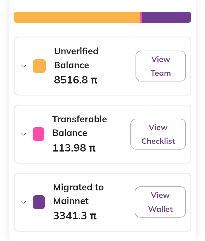Select the Transferable Balance label text
Screen dimensions: 205x241
pos(79,126)
